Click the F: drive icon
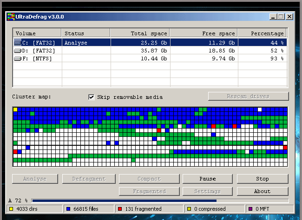302x220 pixels. (18, 58)
